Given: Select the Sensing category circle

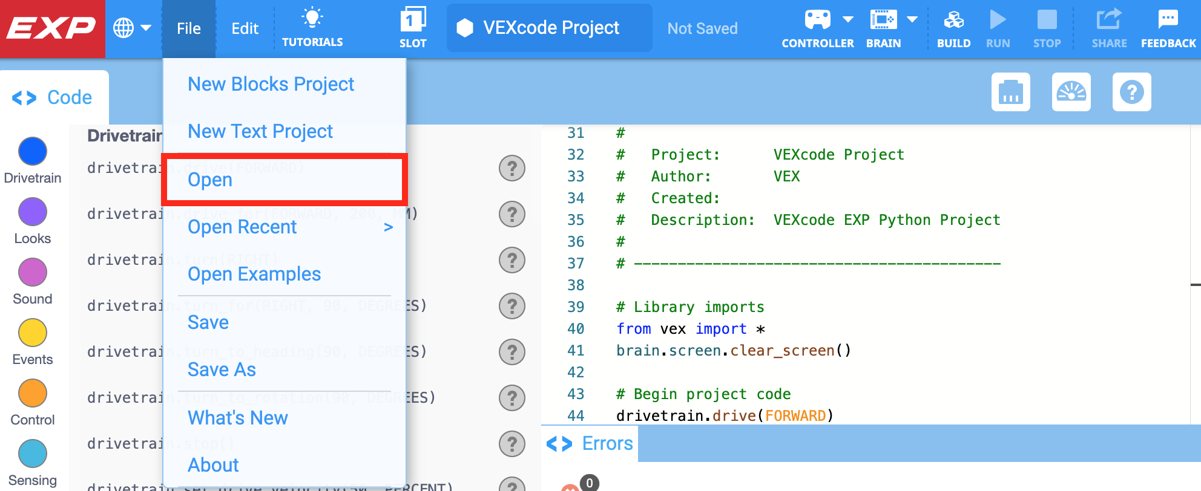Looking at the screenshot, I should point(33,454).
